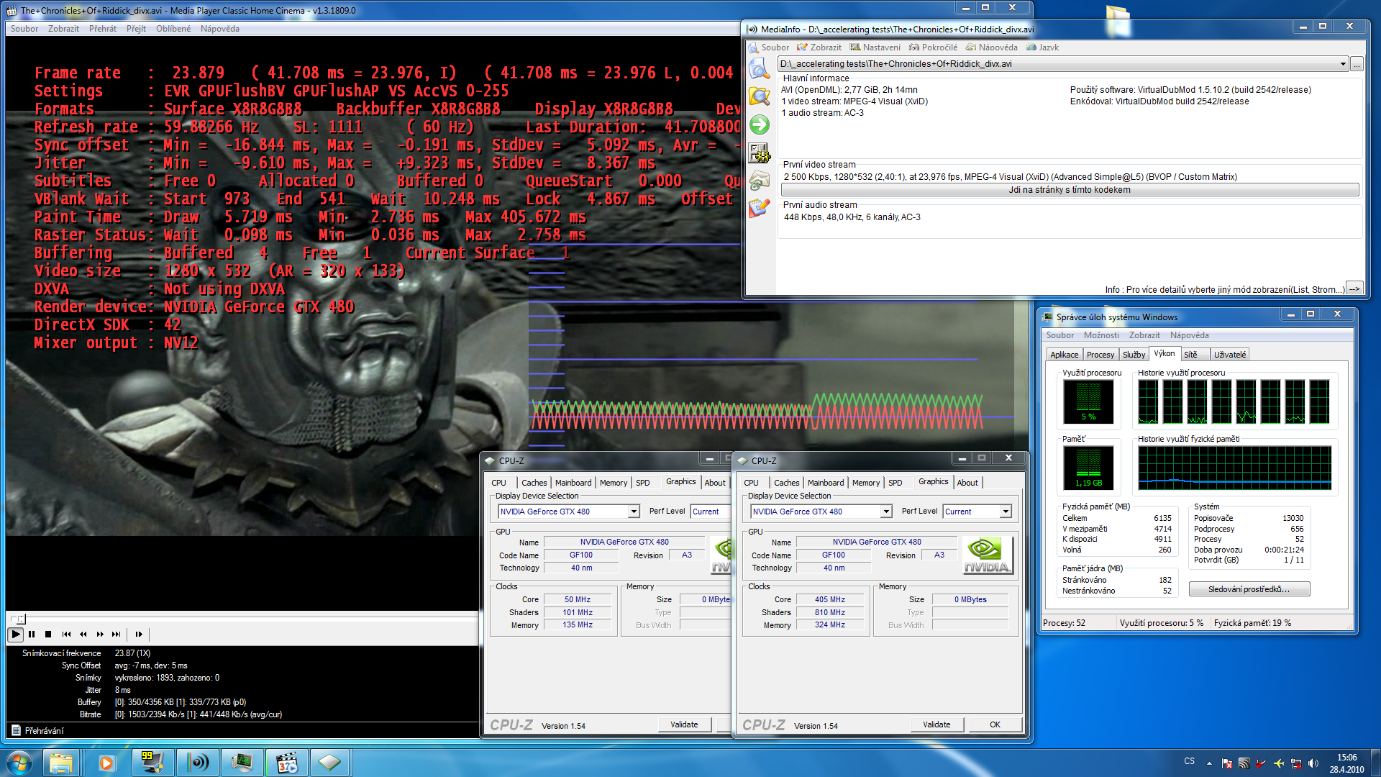Open Nápověda menu in Media Player Classic
Viewport: 1381px width, 777px height.
(220, 29)
